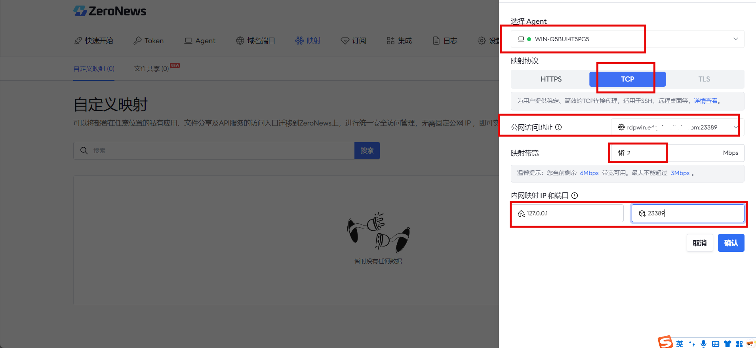This screenshot has width=756, height=348.
Task: Switch to 文件共享 (0) tab
Action: [151, 68]
